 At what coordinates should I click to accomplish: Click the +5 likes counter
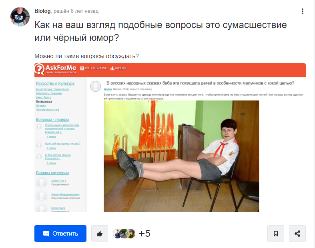[144, 234]
